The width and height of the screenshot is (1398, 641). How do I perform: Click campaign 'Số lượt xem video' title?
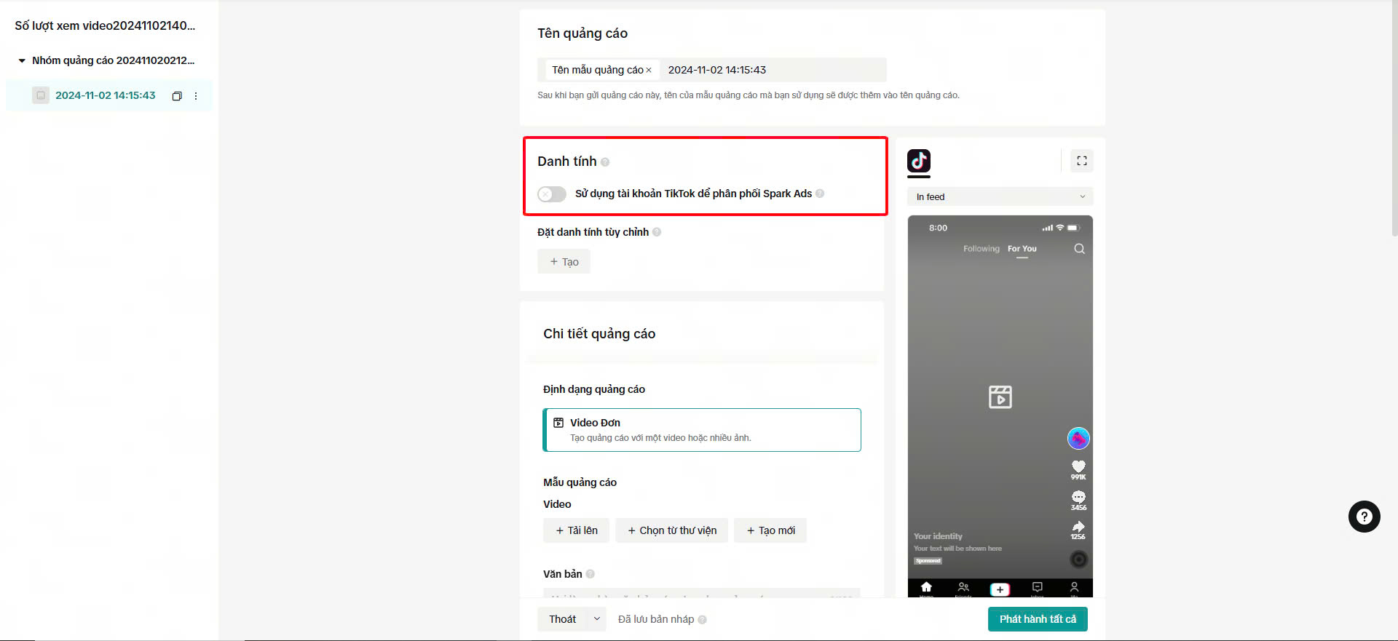(x=105, y=25)
